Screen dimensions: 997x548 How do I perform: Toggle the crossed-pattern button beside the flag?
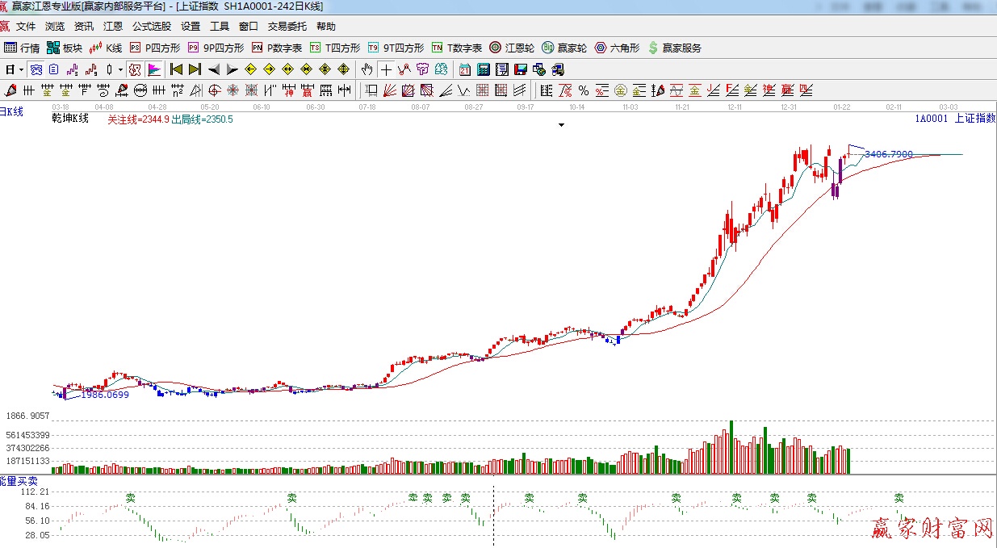(135, 69)
